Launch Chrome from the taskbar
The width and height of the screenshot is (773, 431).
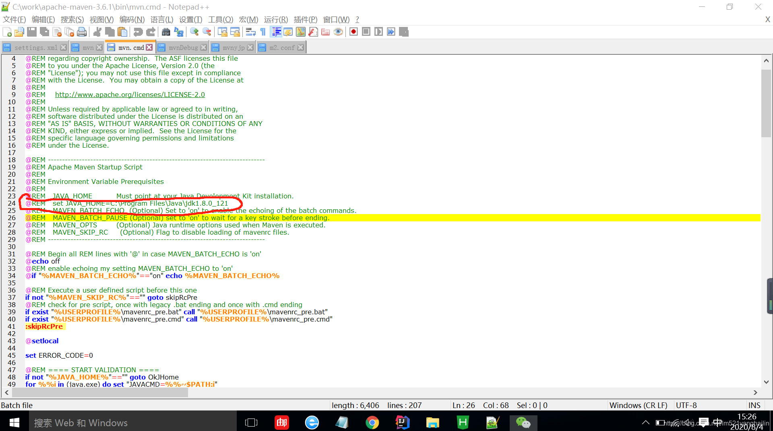click(x=372, y=423)
